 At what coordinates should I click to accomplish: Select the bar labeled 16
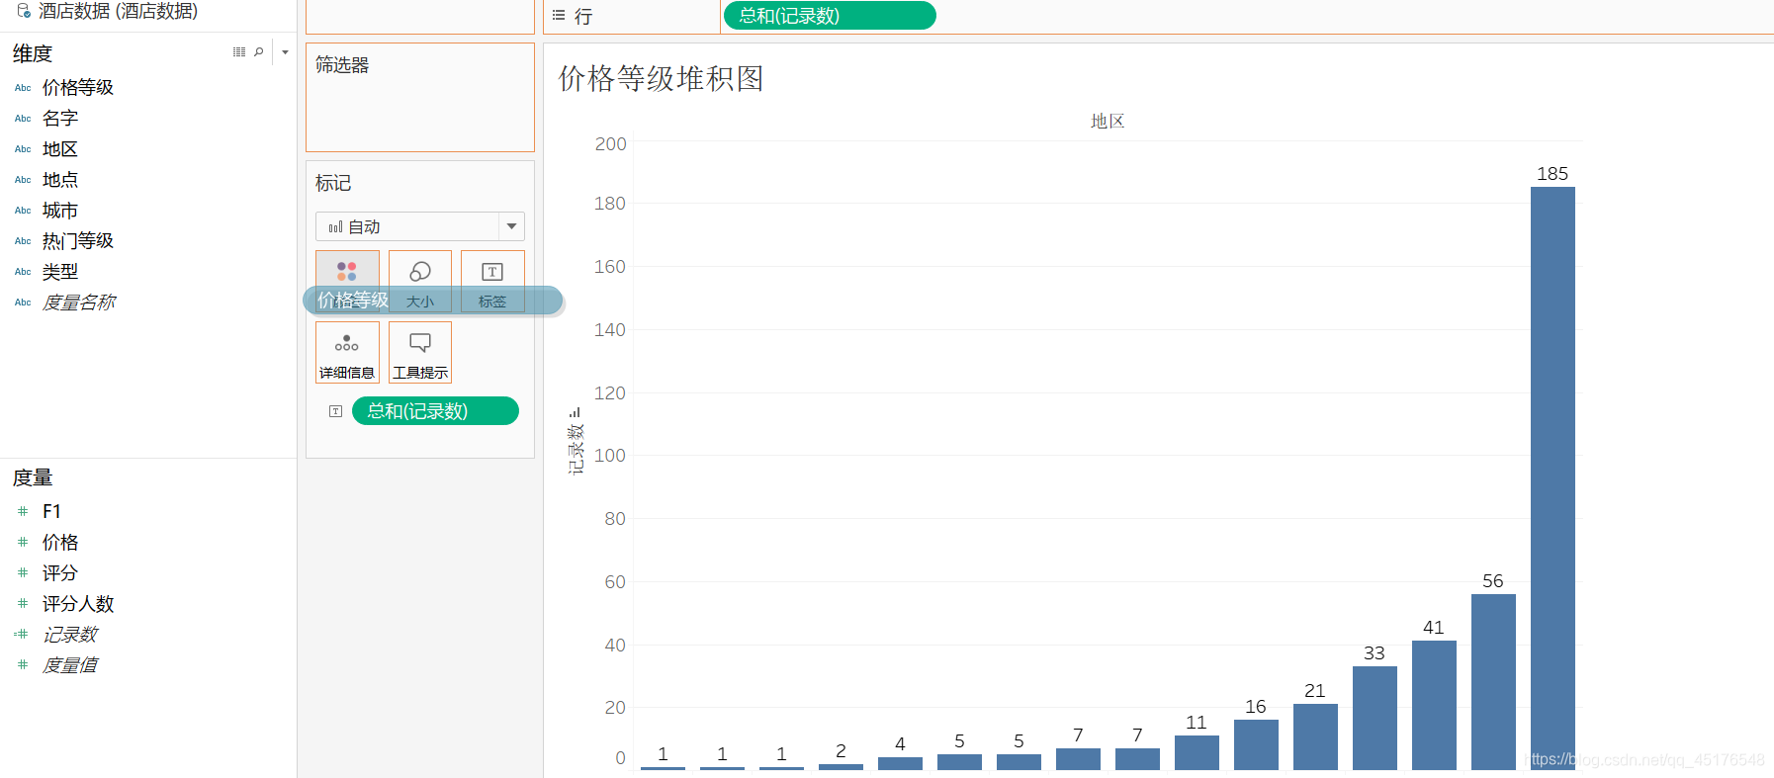(1256, 744)
